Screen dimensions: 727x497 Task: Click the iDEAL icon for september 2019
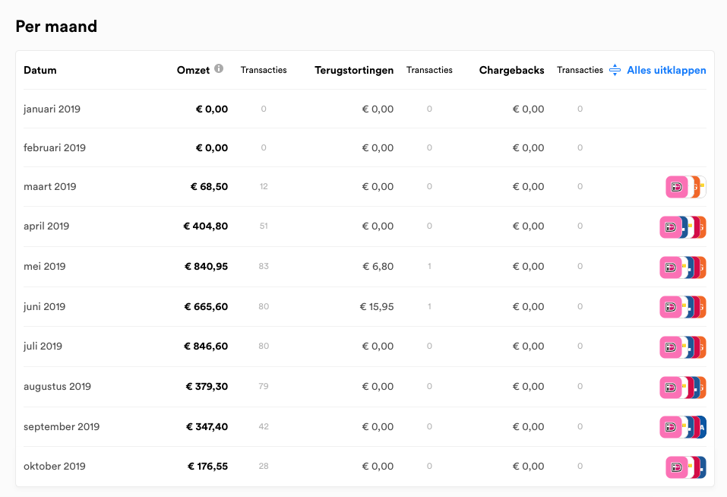point(671,427)
